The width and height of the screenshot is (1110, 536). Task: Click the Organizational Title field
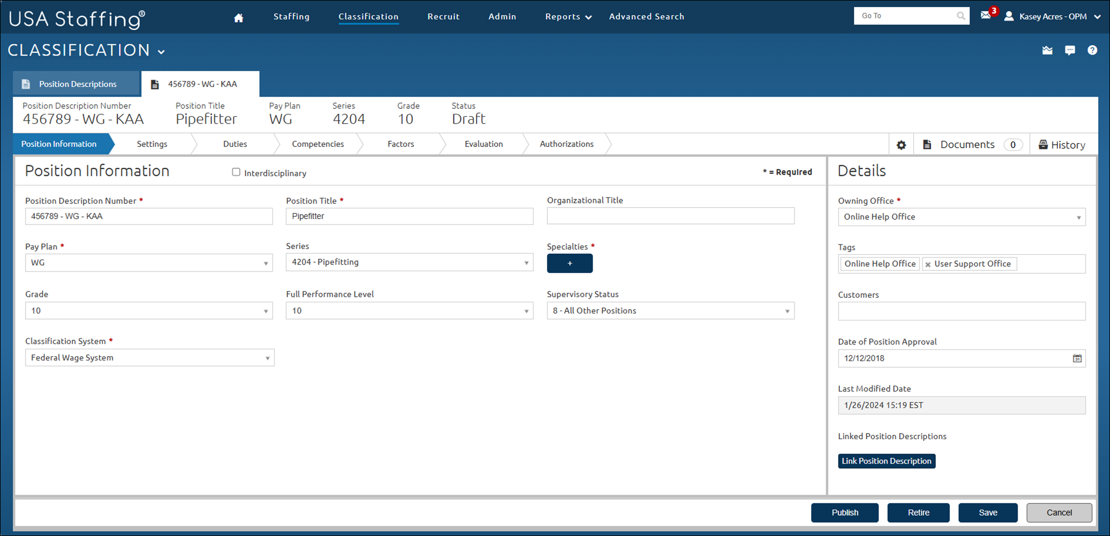tap(670, 216)
